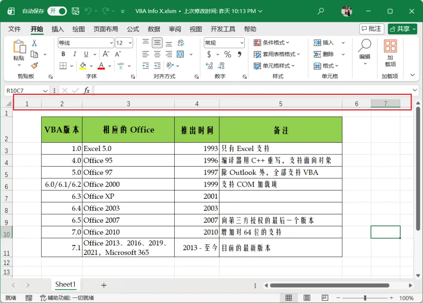This screenshot has width=423, height=303.
Task: Open the font size 12 dropdown
Action: coord(130,43)
